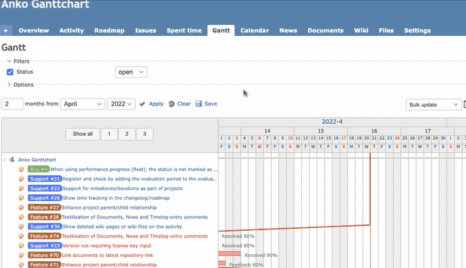466x268 pixels.
Task: Click the today marker line in chart
Action: [370, 189]
